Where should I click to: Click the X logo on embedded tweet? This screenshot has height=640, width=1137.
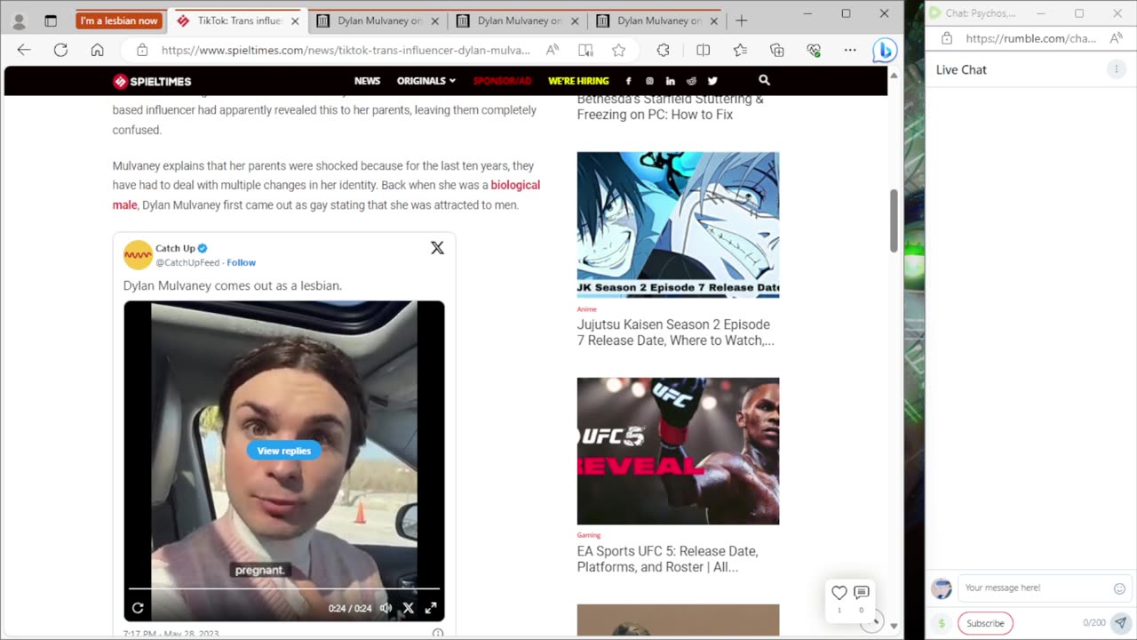pos(437,248)
